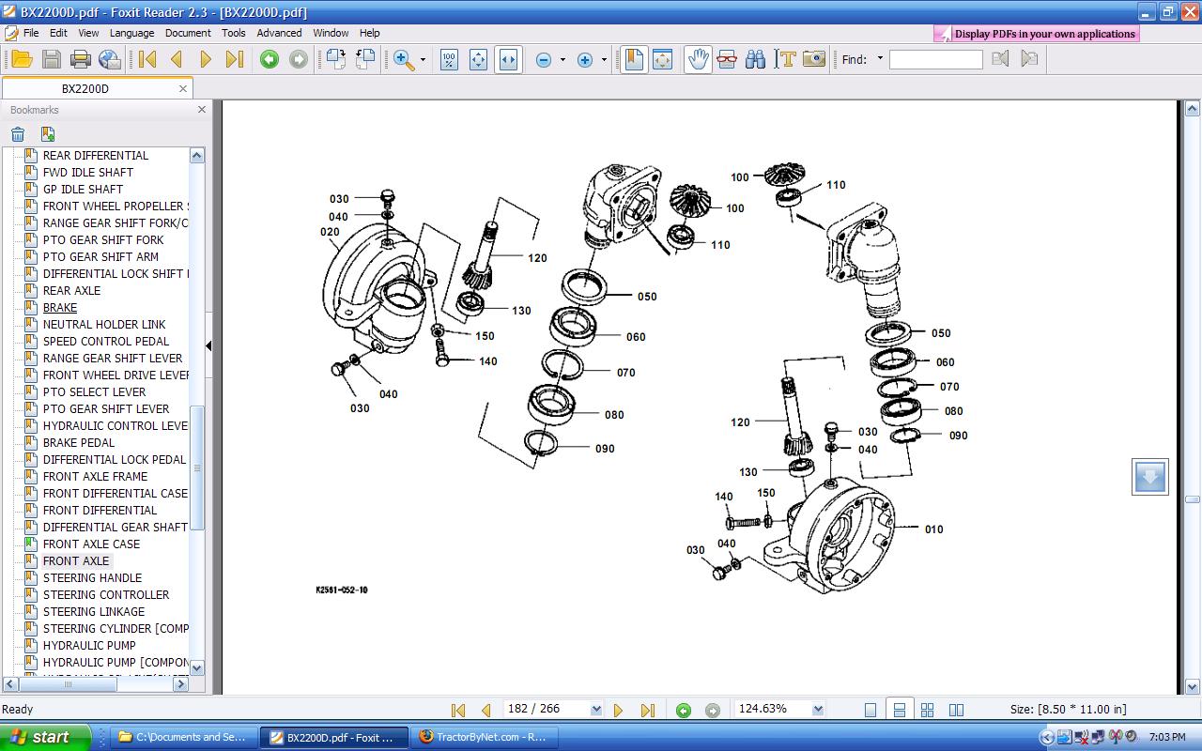Open the page number dropdown in status bar
1202x751 pixels.
coord(596,710)
